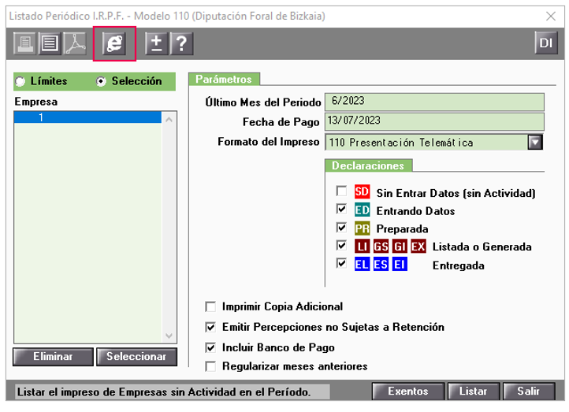Click the PDF export icon
Viewport: 569px width, 412px height.
tap(73, 44)
